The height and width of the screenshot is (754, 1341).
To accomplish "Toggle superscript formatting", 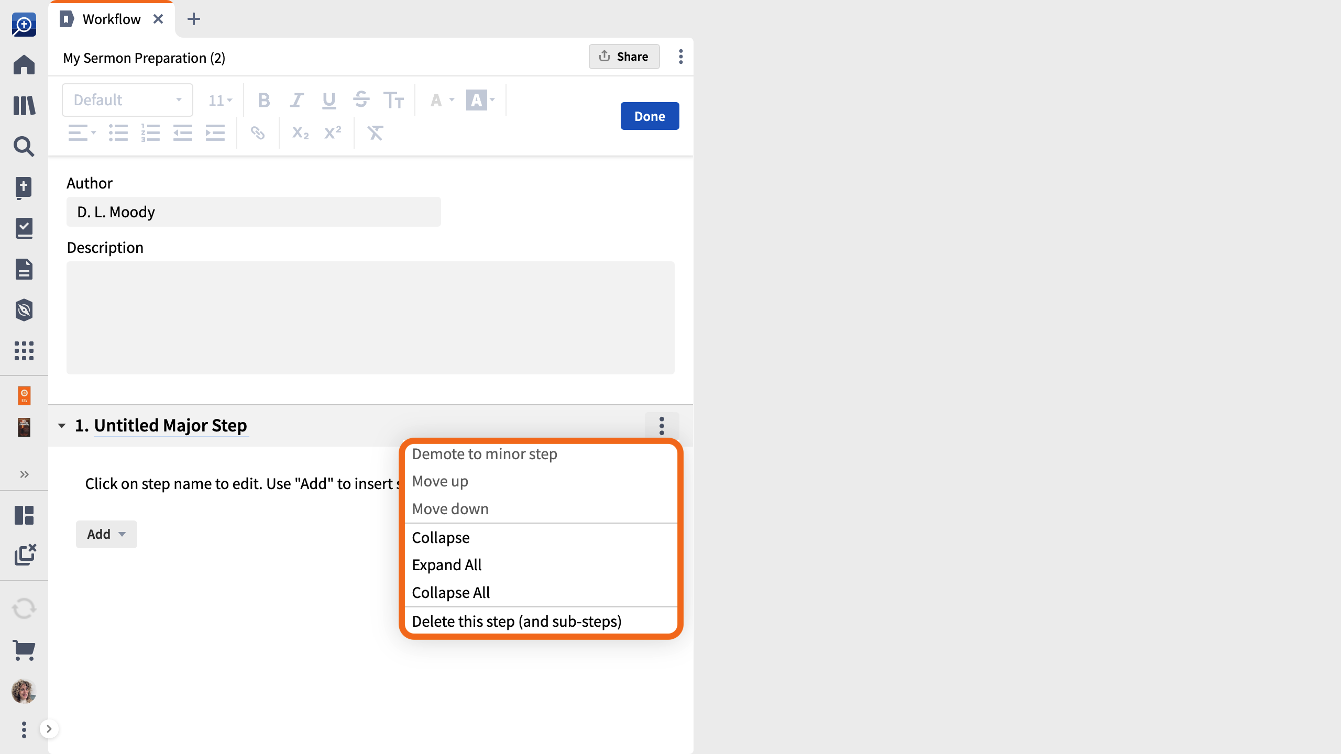I will [x=333, y=133].
